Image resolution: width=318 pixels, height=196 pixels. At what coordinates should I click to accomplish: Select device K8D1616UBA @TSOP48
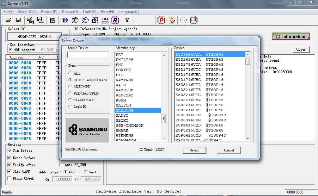pos(210,59)
